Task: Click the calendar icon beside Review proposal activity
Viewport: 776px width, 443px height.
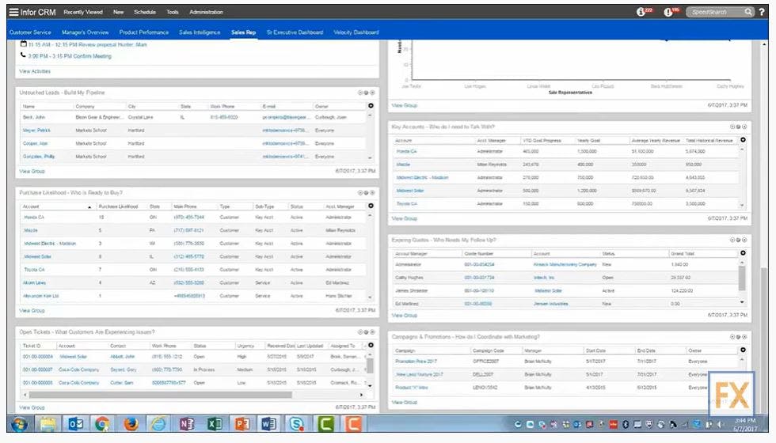Action: (23, 44)
